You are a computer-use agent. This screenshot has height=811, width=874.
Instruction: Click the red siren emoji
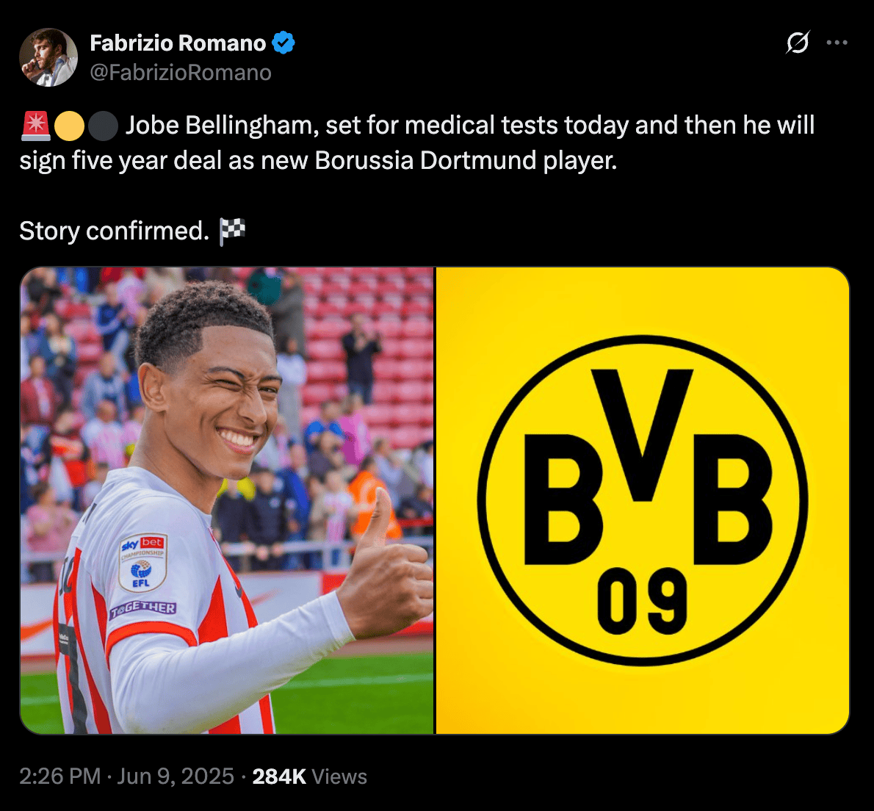pyautogui.click(x=36, y=126)
